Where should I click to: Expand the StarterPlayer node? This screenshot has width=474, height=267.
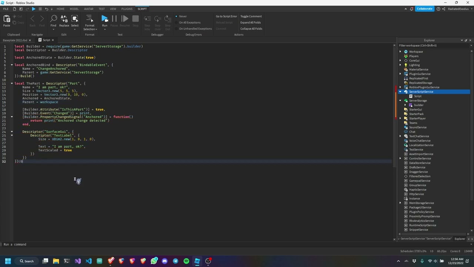pos(400,118)
